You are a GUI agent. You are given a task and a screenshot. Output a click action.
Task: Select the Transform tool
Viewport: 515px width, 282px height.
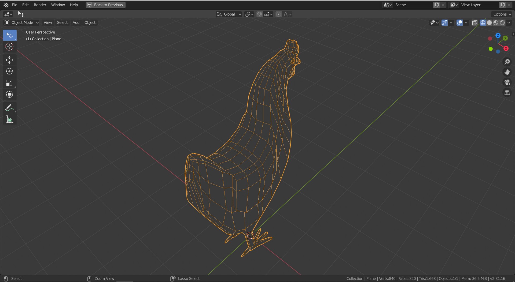[10, 94]
